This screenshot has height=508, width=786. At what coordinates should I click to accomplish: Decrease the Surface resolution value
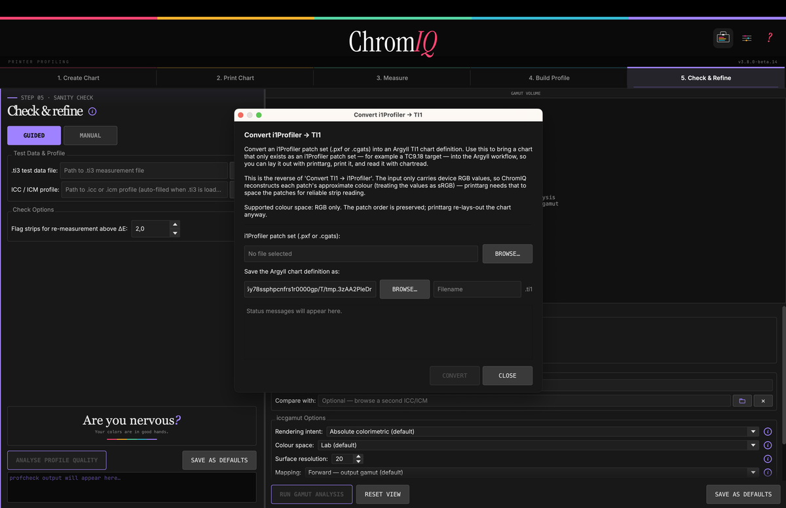[358, 462]
